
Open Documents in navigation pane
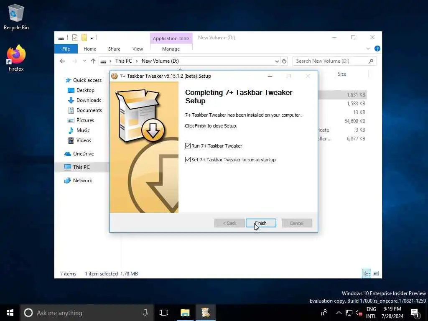point(89,110)
